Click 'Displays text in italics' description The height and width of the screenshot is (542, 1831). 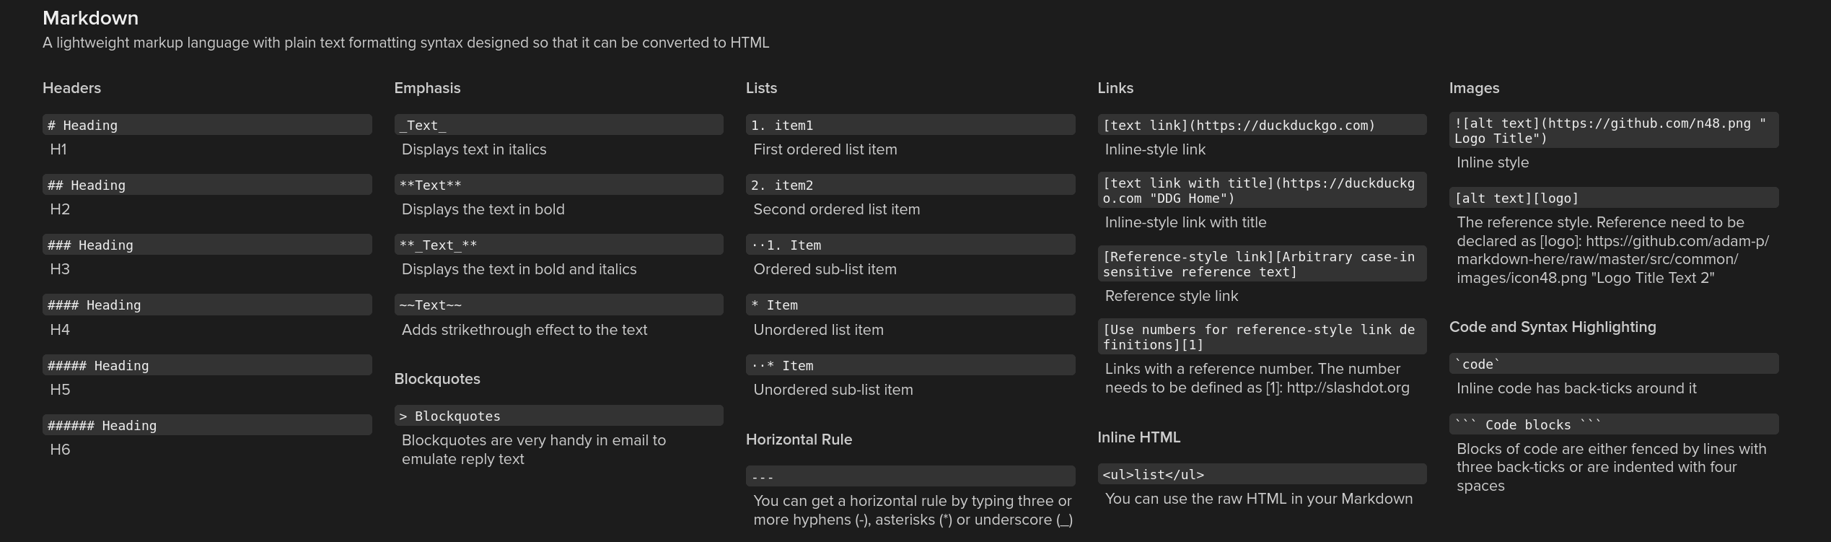coord(474,149)
